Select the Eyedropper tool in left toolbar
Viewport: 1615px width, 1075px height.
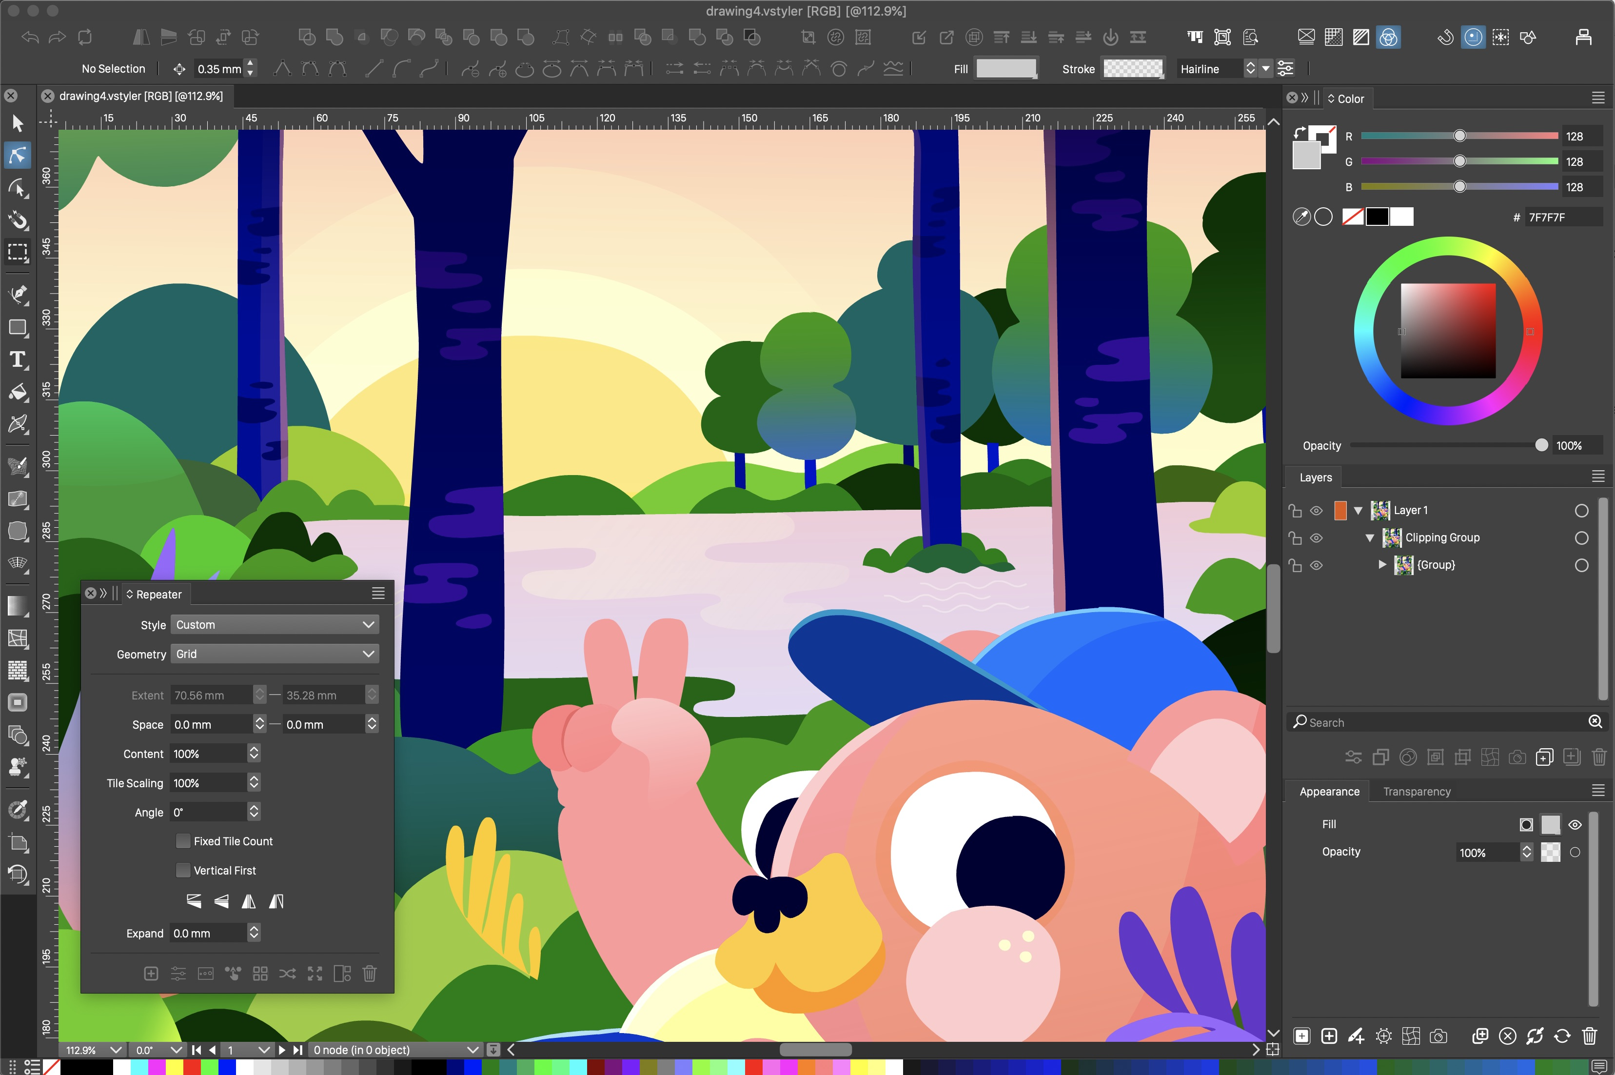pyautogui.click(x=18, y=810)
